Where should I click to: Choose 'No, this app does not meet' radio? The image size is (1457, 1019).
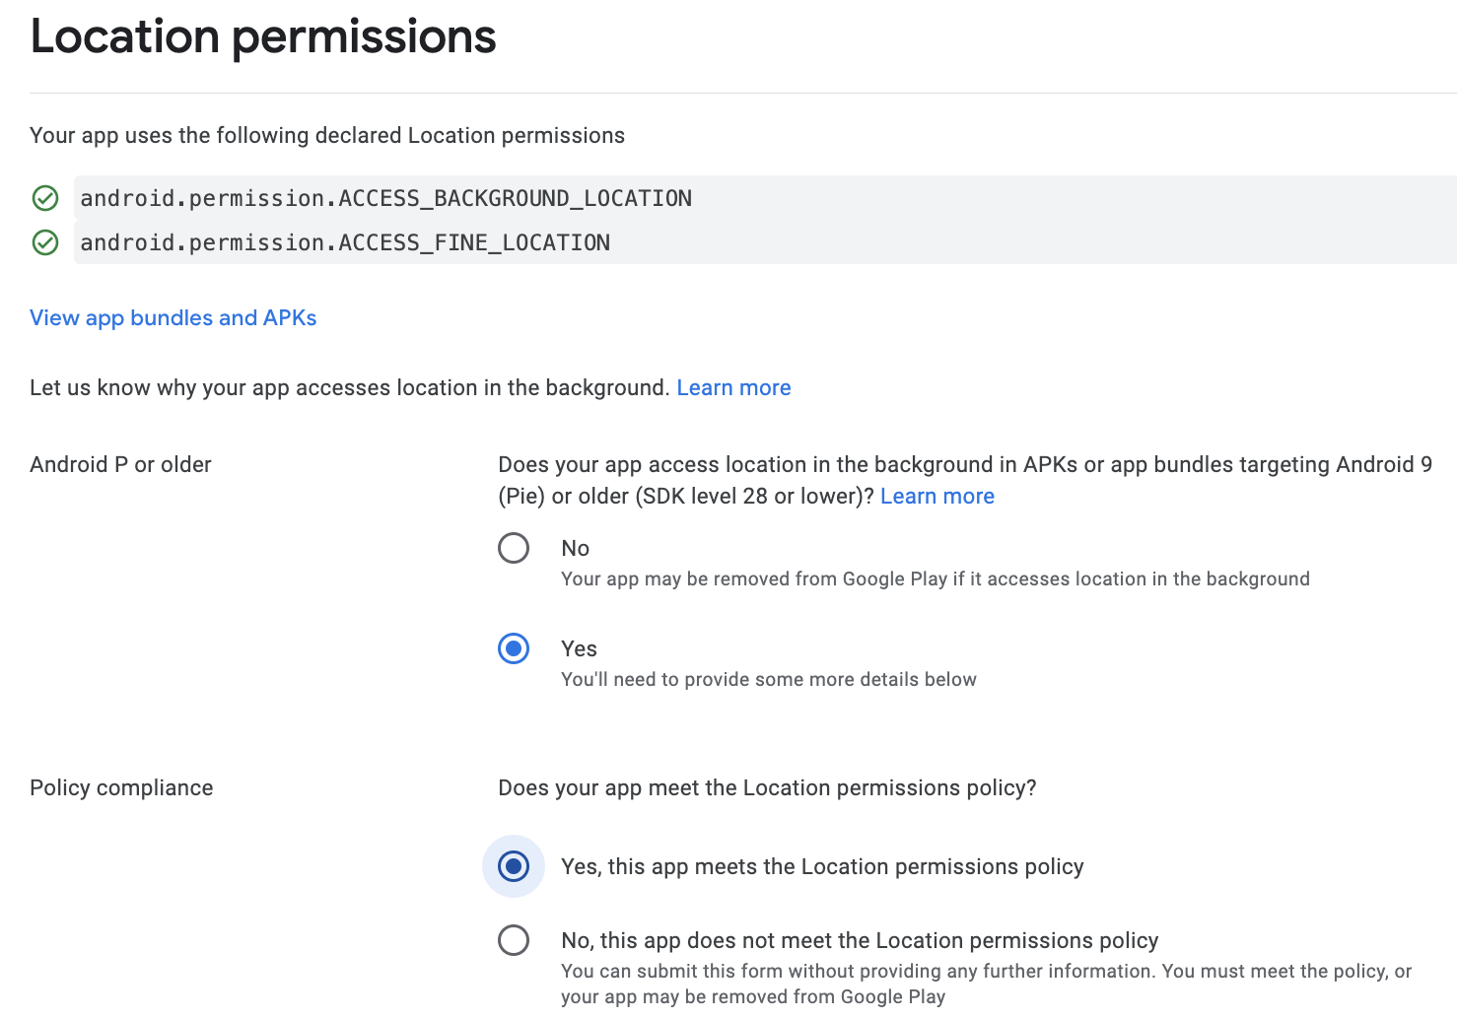click(x=514, y=940)
